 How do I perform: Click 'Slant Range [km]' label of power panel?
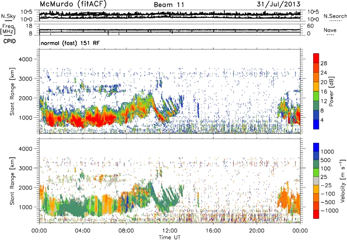(12, 91)
